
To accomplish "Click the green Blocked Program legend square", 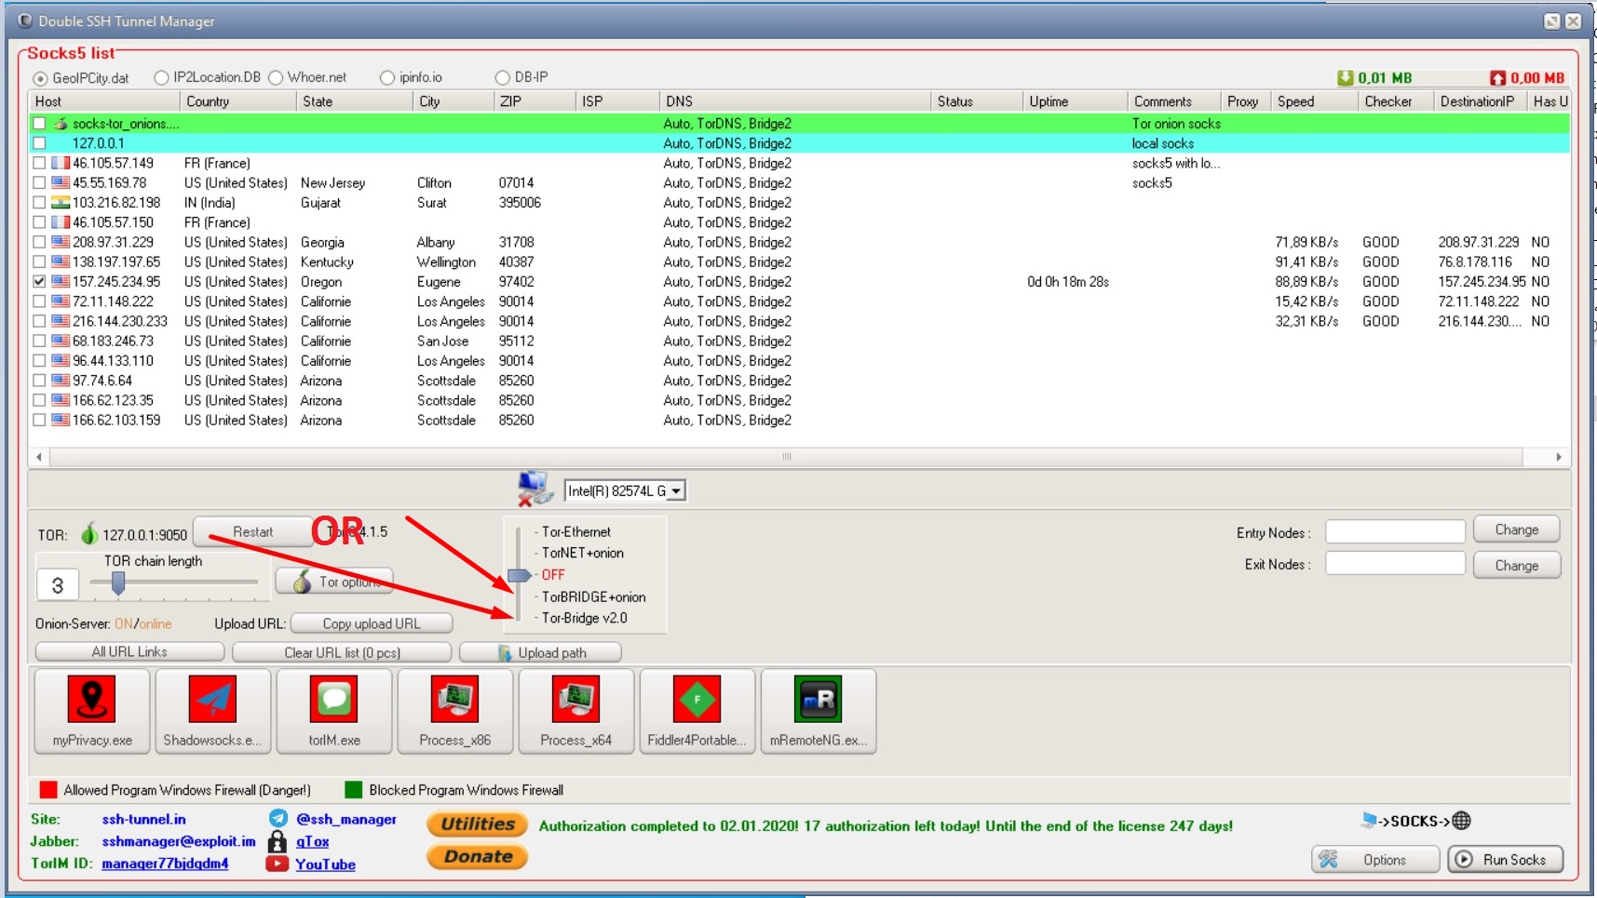I will (x=353, y=790).
